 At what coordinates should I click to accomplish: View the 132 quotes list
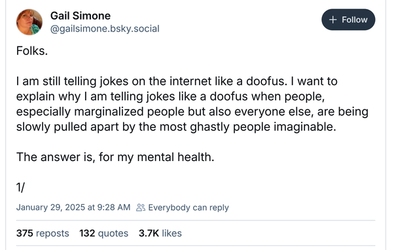[x=104, y=233]
